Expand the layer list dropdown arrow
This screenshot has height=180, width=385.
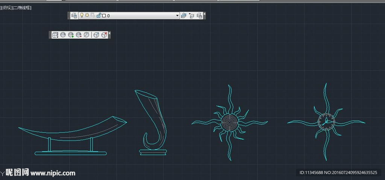tap(177, 16)
